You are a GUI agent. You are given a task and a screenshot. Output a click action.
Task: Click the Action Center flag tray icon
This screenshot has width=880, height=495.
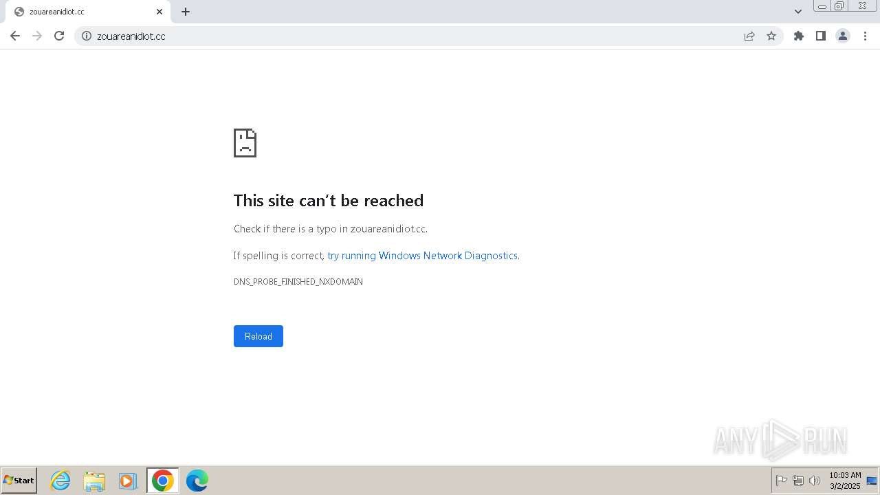tap(782, 481)
